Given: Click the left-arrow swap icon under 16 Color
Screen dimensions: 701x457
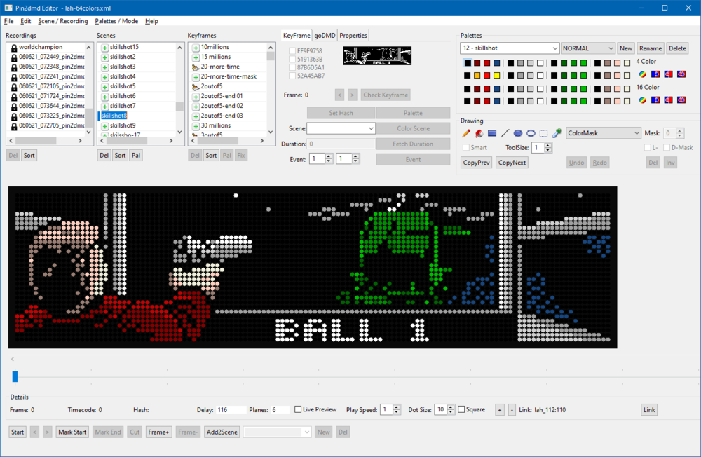Looking at the screenshot, I should [x=668, y=100].
